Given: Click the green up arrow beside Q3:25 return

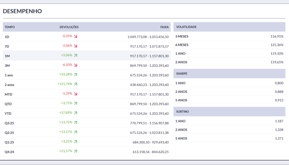Looking at the screenshot, I should coord(76,123).
